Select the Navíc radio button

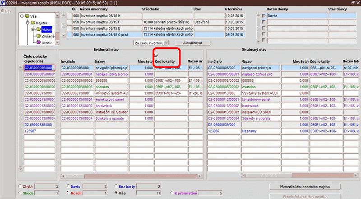click(x=69, y=186)
